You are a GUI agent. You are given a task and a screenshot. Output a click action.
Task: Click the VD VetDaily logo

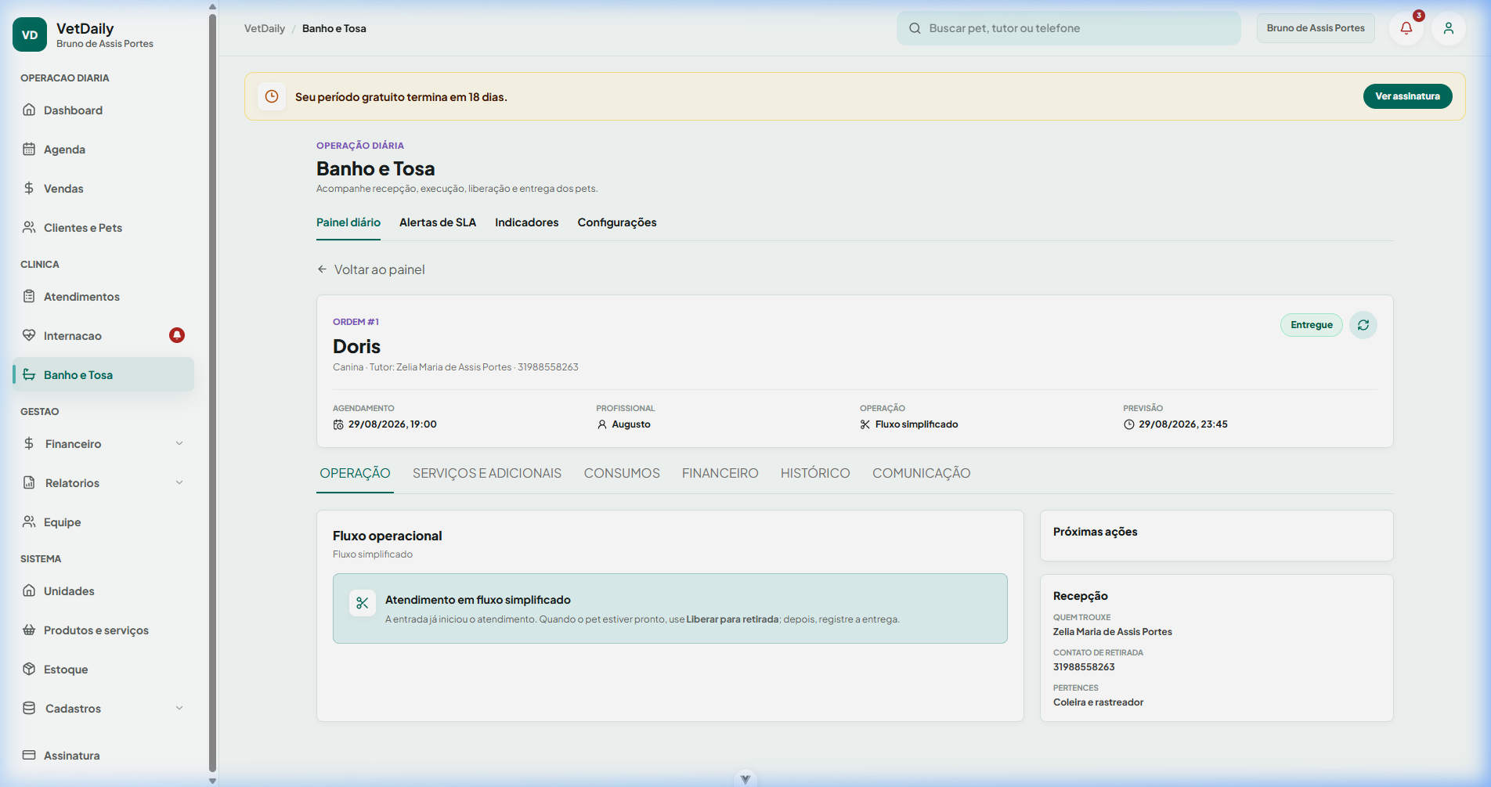30,34
